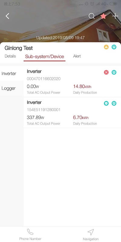Select the Sub-system/Device tab
Screen dimensions: 121x242
(x=44, y=57)
